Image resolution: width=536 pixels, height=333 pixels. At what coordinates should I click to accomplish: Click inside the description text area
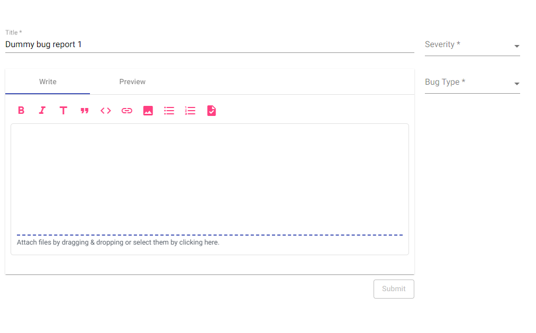click(210, 178)
